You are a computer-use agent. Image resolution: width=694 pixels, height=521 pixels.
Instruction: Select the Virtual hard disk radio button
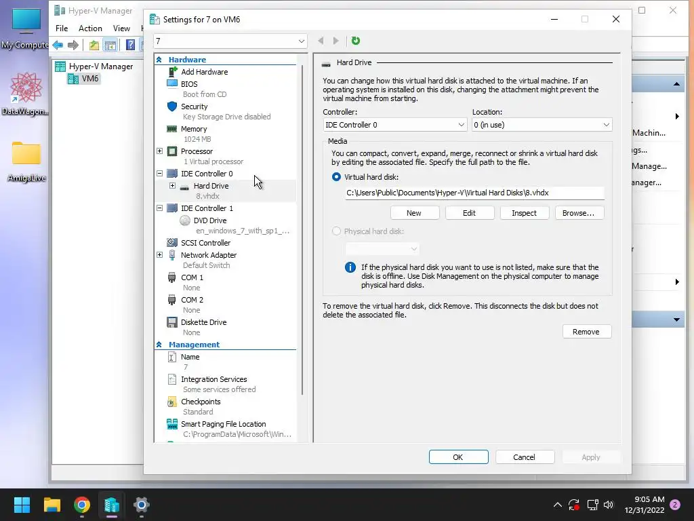(336, 177)
